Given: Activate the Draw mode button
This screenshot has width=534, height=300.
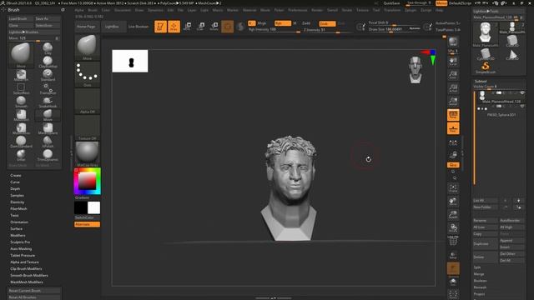Looking at the screenshot, I should coord(174,27).
